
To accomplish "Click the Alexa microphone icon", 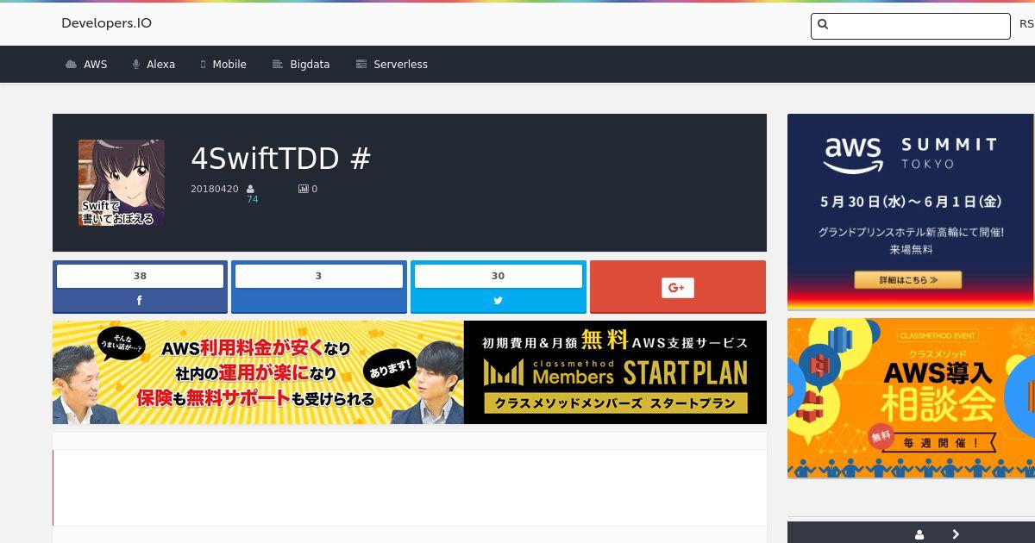I will point(136,65).
